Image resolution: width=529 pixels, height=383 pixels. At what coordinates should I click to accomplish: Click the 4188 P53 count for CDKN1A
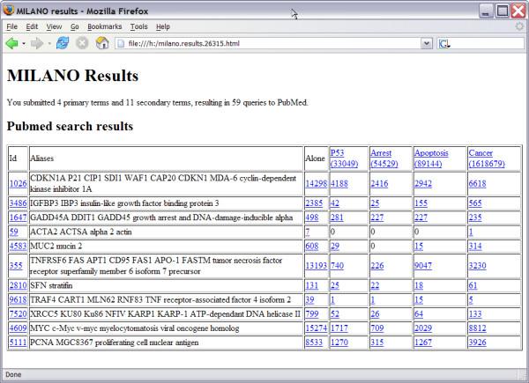[x=339, y=184]
